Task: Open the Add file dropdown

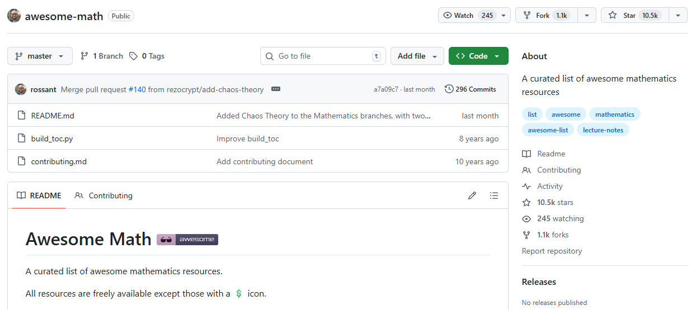Action: [417, 56]
